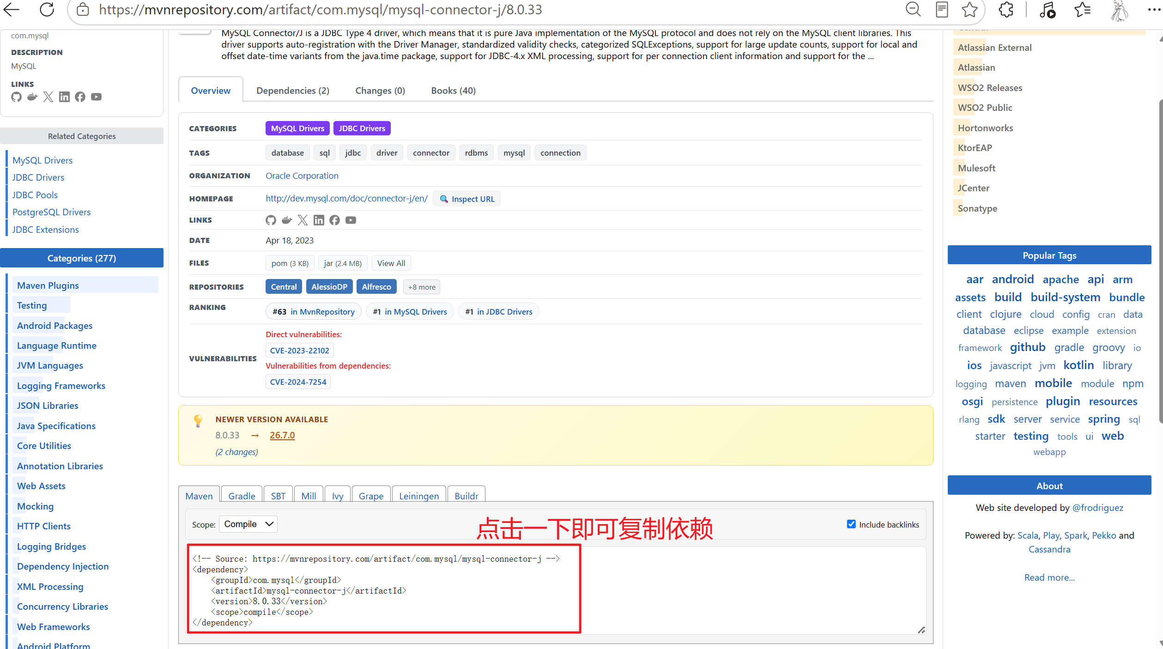Viewport: 1163px width, 649px height.
Task: Open the Alfresco repository badge
Action: [376, 287]
